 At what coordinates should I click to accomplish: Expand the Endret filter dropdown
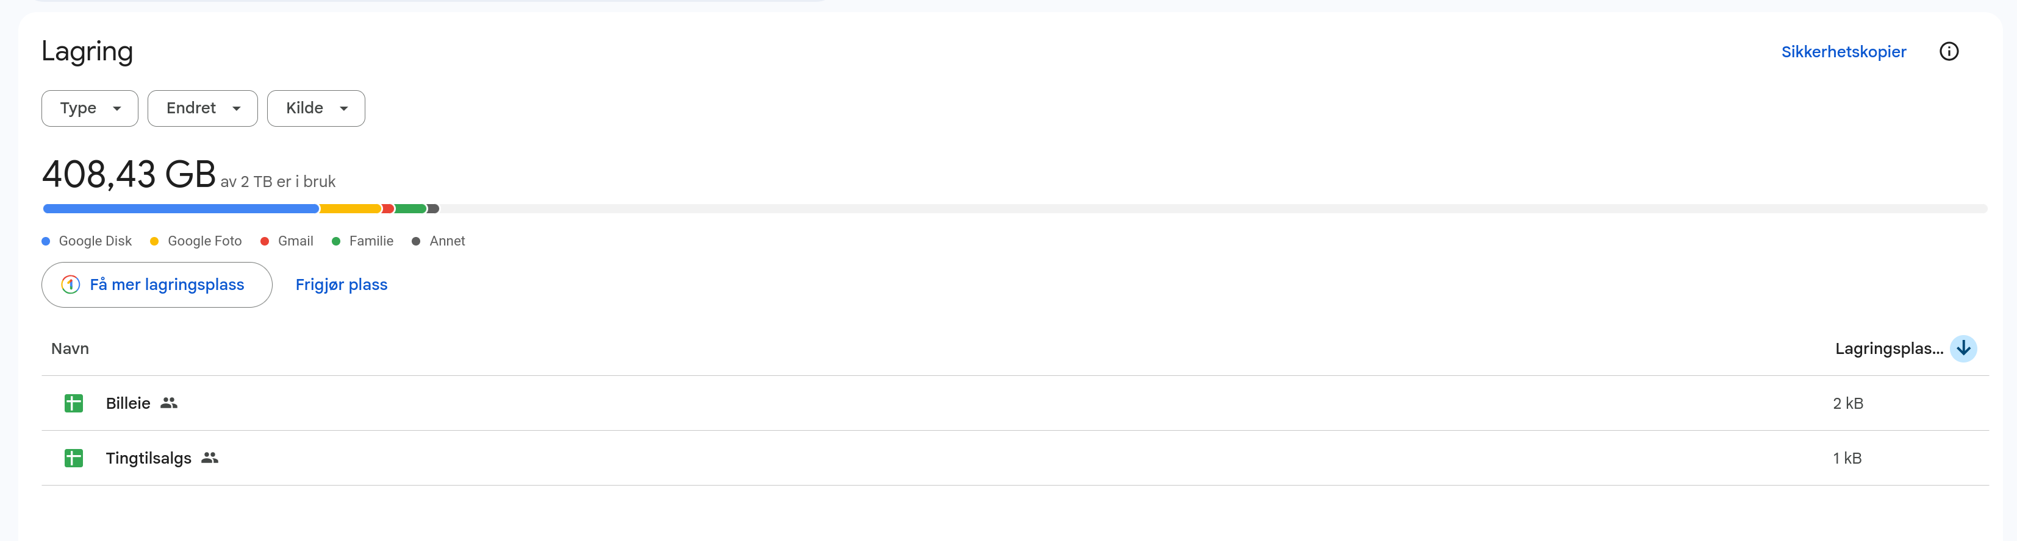tap(202, 108)
